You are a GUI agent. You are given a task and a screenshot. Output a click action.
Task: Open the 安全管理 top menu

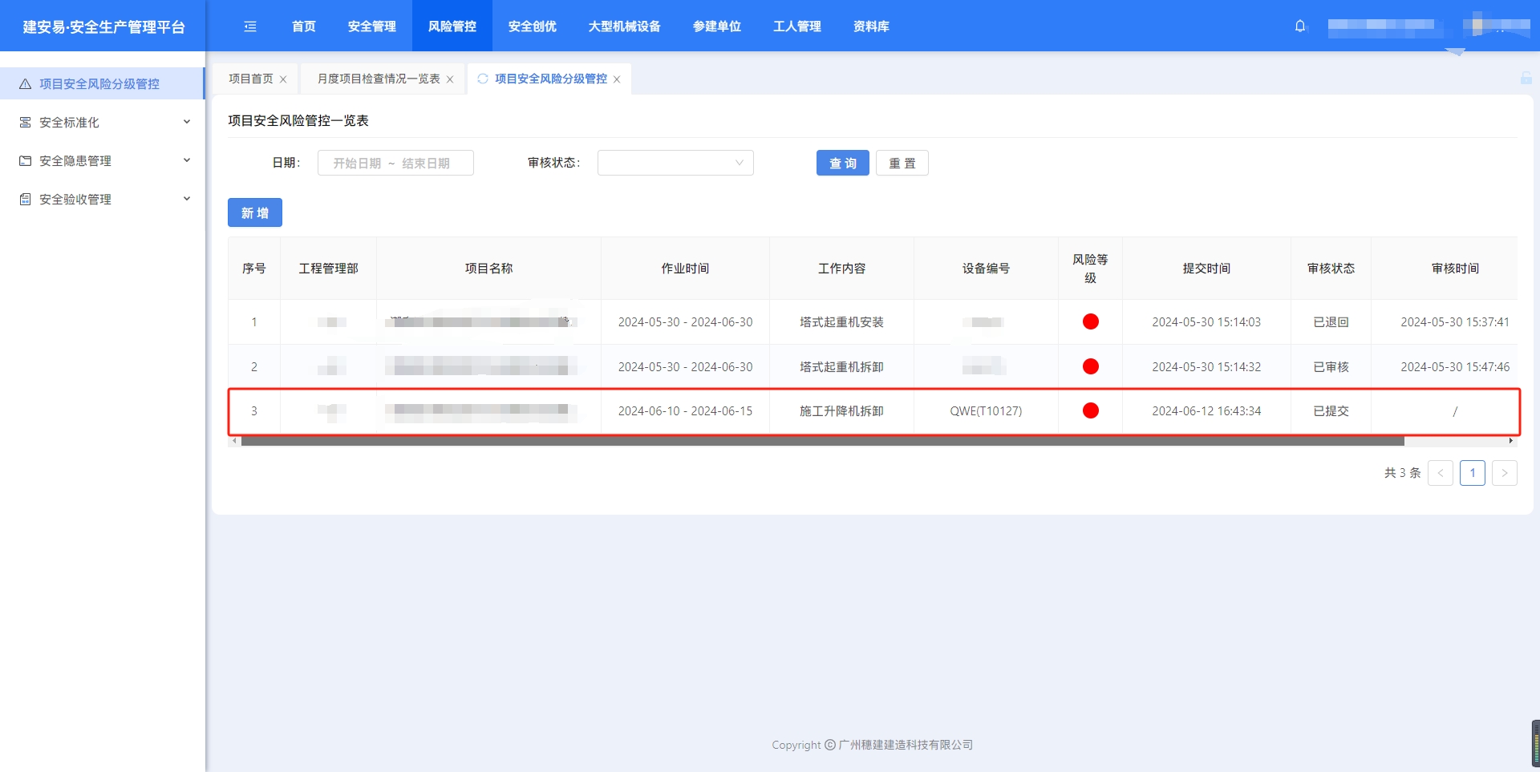coord(371,26)
